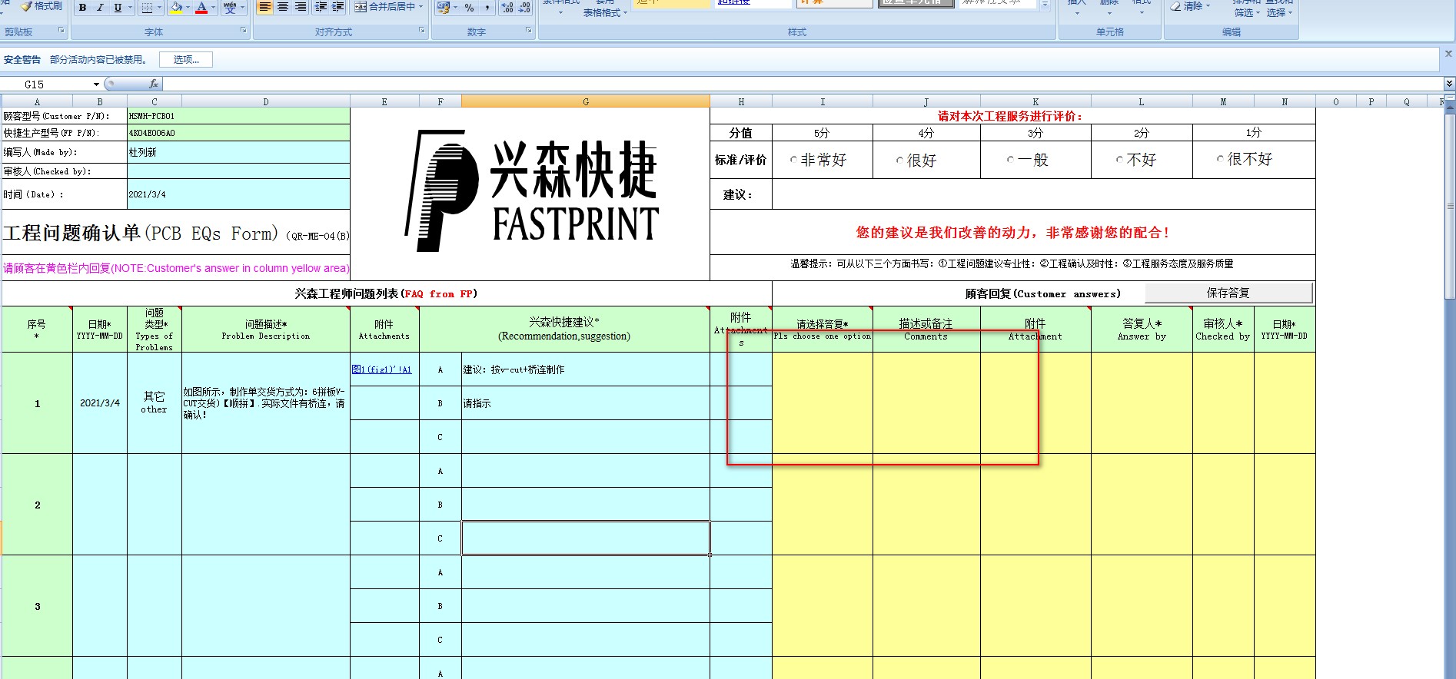Click the Clear (清除) eraser icon
This screenshot has width=1456, height=679.
(x=1176, y=6)
